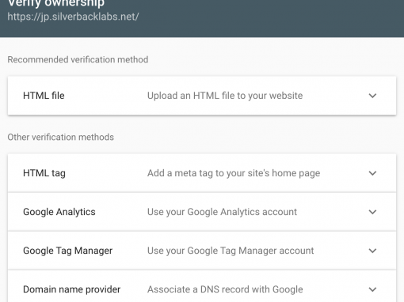Viewport: 404px width, 302px height.
Task: Click 'Add a meta tag to your site's home page'
Action: pos(234,173)
